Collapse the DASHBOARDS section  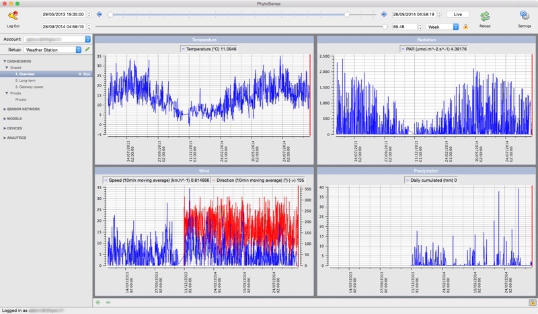pos(5,61)
